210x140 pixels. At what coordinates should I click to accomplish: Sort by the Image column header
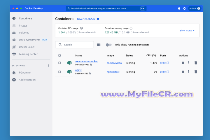point(110,55)
